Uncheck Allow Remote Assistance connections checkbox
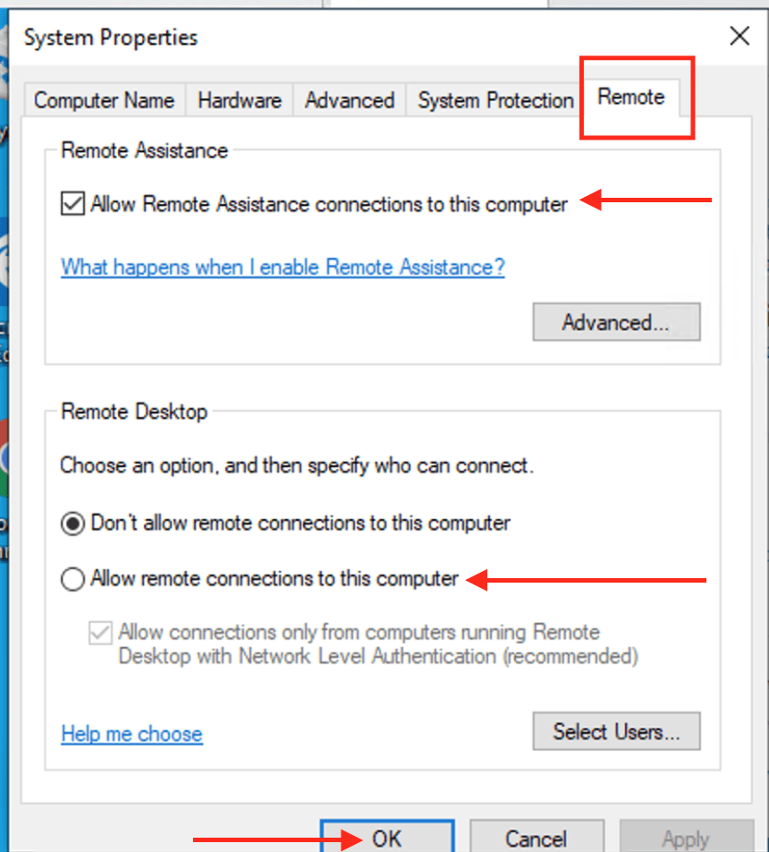Screen dimensions: 769x852 (x=72, y=204)
